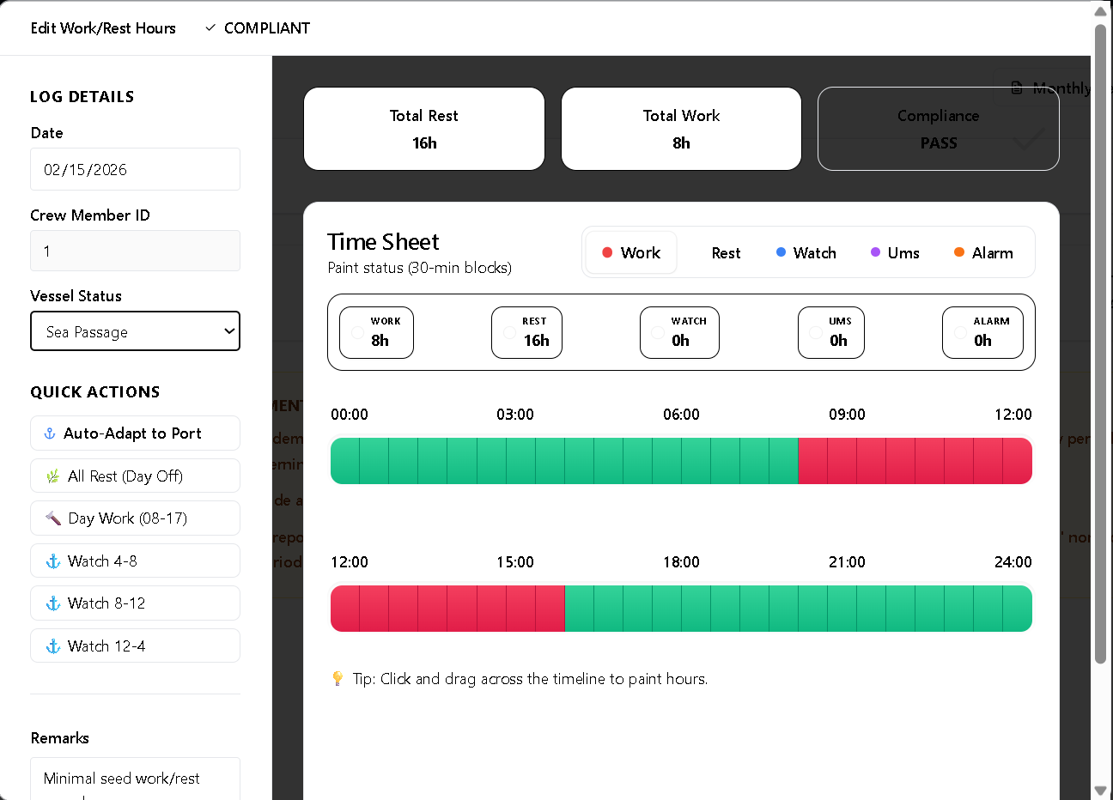
Task: Click the leaf icon on All Rest
Action: click(x=53, y=476)
